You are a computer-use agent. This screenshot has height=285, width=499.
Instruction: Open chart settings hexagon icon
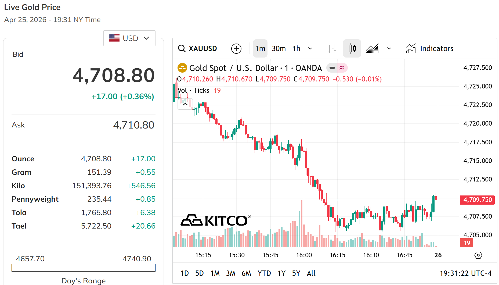(x=478, y=255)
